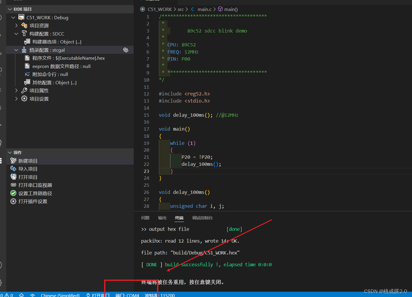Collapse the EIDE 项目 section
Viewport: 412px width, 297px height.
coord(10,9)
